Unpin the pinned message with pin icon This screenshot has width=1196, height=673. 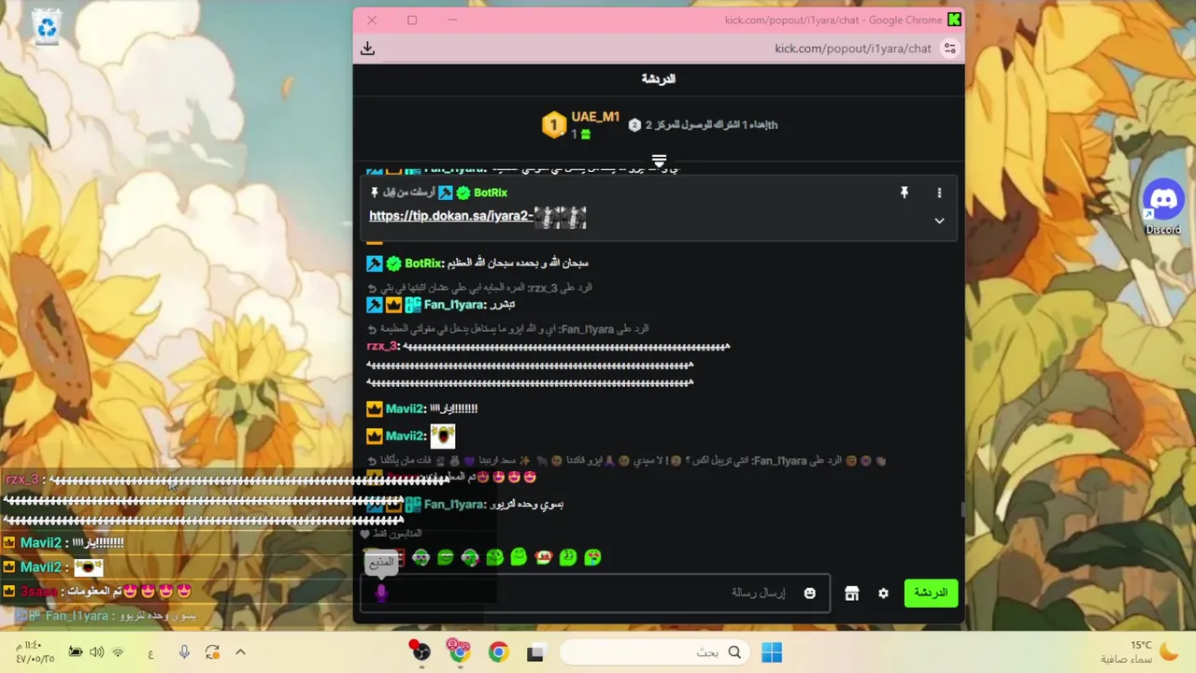point(904,193)
